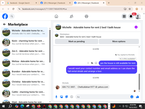Click Michelle's avatar beside her message

tap(57, 87)
